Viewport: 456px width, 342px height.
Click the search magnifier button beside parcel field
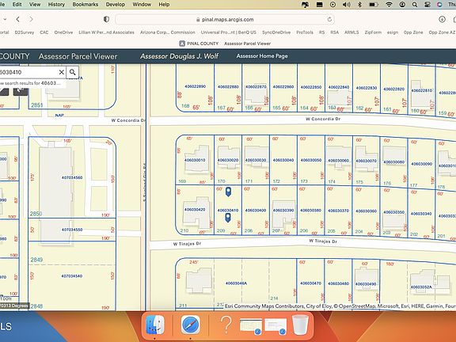(72, 72)
